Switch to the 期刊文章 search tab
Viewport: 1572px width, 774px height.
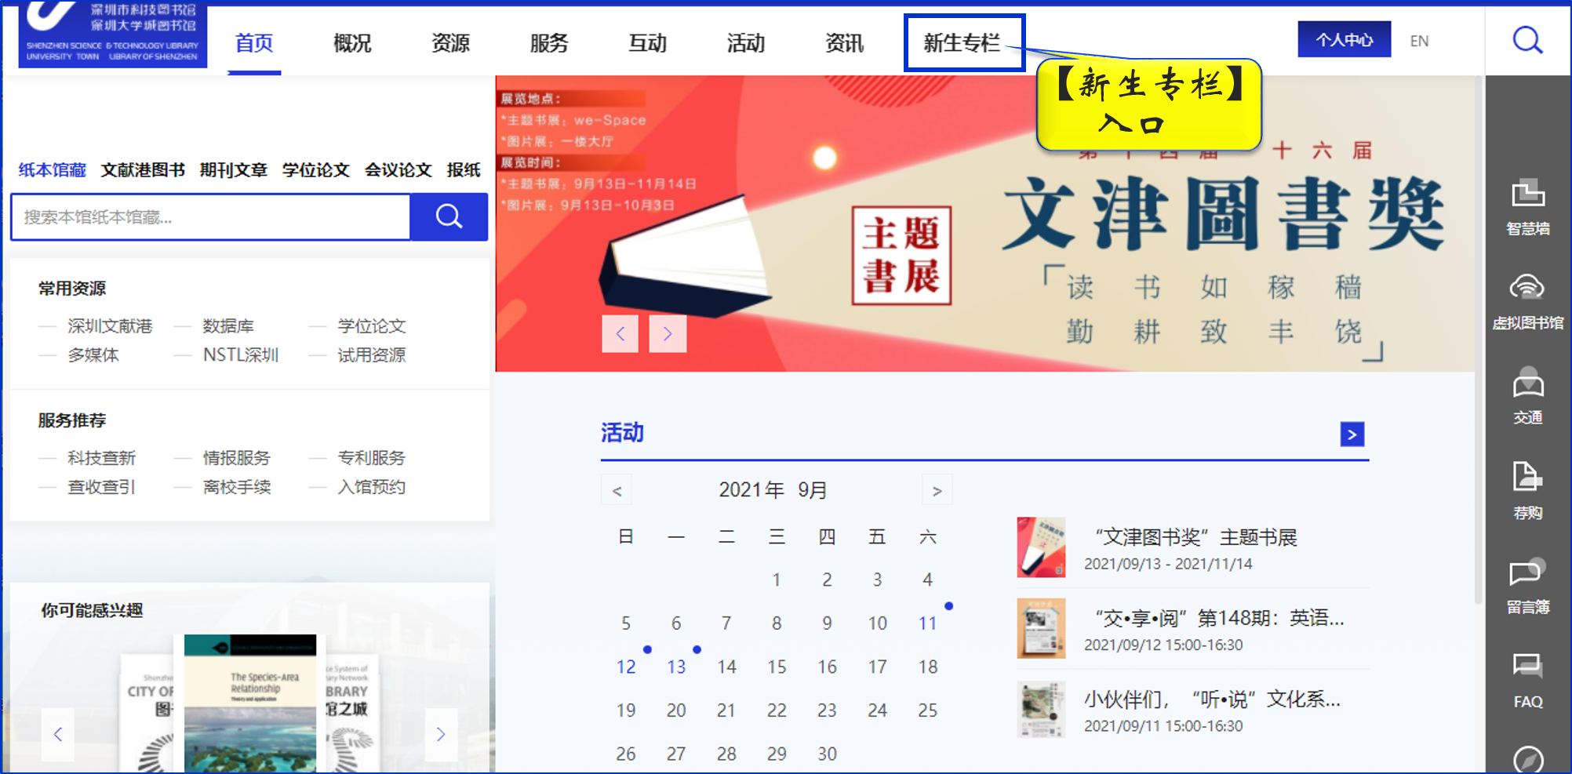[x=233, y=170]
